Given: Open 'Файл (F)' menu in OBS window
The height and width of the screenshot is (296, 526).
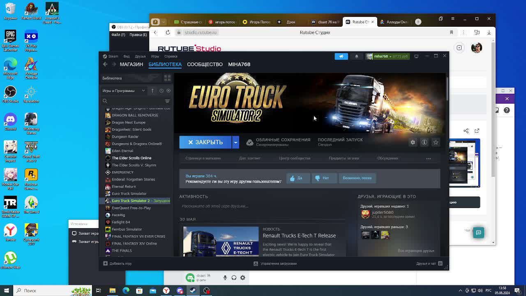Looking at the screenshot, I should pos(118,35).
